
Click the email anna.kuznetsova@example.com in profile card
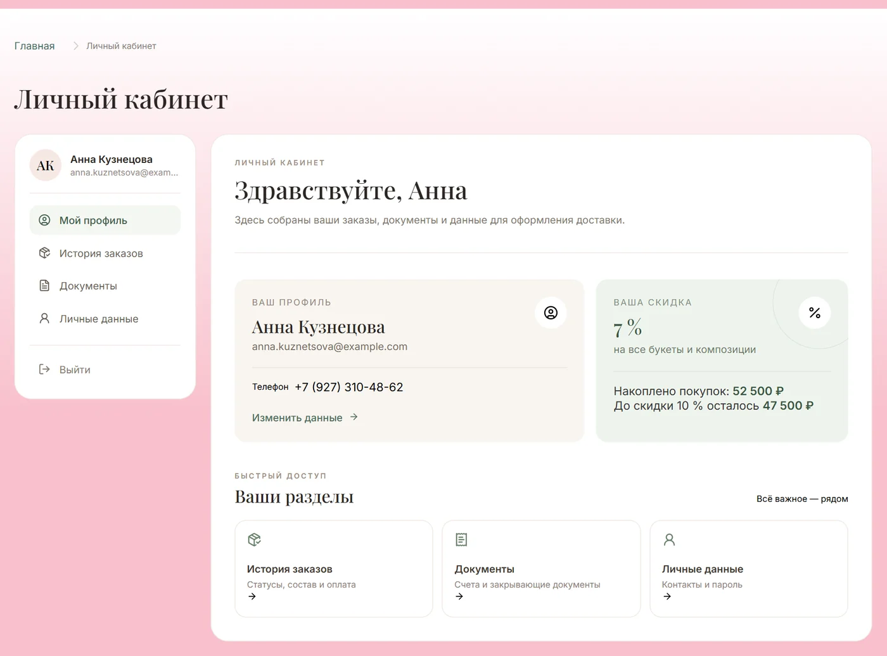[x=329, y=347]
